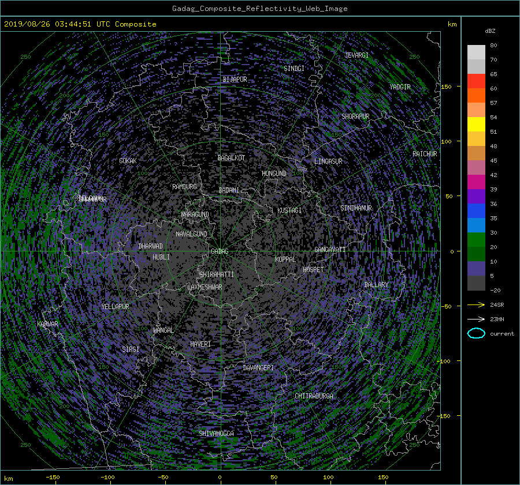Click the DAVANGERI city label
The width and height of the screenshot is (520, 485).
(x=258, y=368)
